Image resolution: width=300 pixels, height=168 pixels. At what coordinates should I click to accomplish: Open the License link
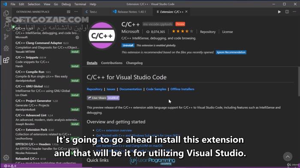coord(227,32)
